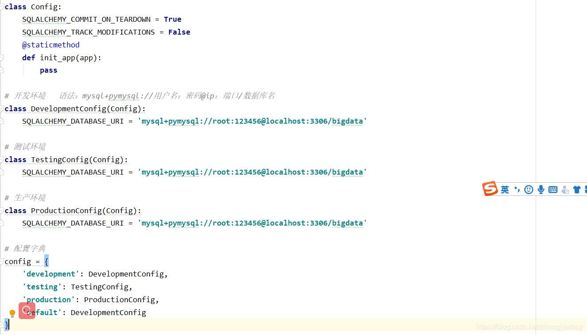The height and width of the screenshot is (335, 587).
Task: Click TestingConfig value in the dictionary
Action: pos(100,287)
